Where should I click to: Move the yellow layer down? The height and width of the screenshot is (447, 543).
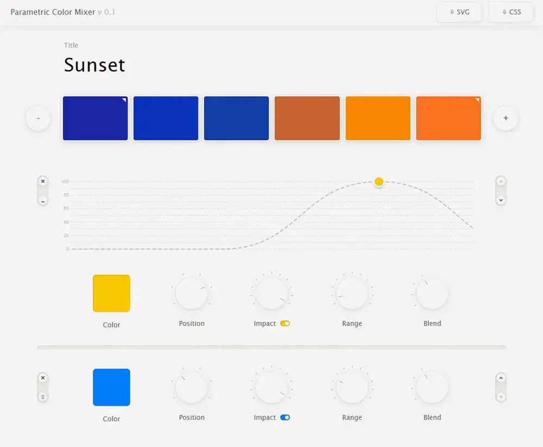coord(501,200)
